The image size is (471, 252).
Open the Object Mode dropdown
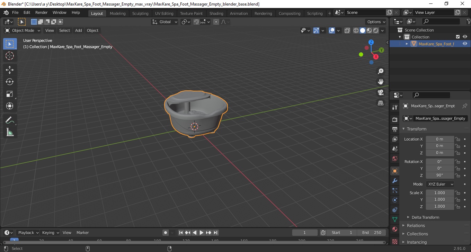[23, 30]
